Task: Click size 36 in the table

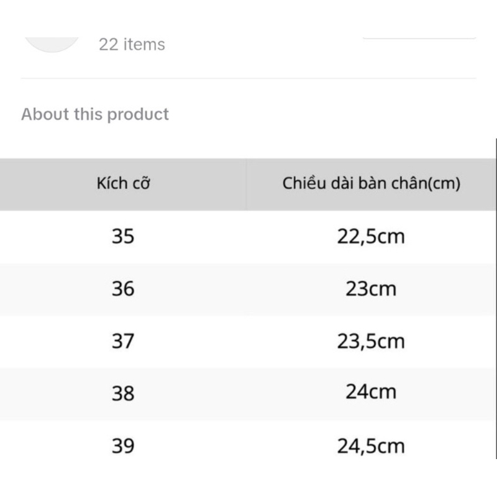Action: (123, 289)
